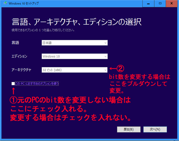Screen dimensions: 179x141
Task: Minimize the Windows 10 セットアップ window
Action: pos(148,4)
